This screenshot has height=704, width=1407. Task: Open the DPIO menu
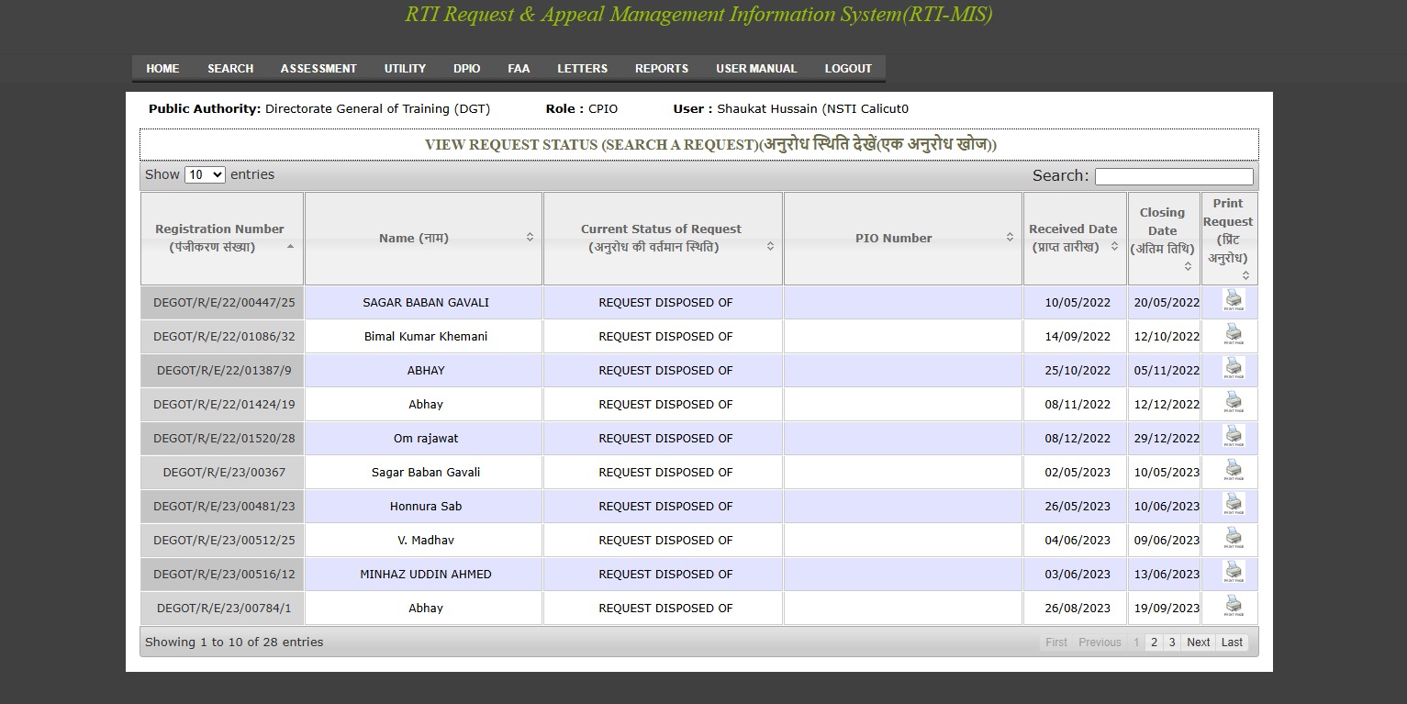[x=466, y=69]
